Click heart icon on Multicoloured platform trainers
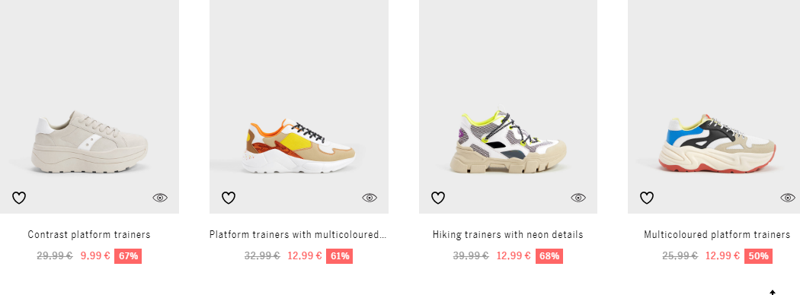Viewport: 800px width, 295px height. point(646,198)
